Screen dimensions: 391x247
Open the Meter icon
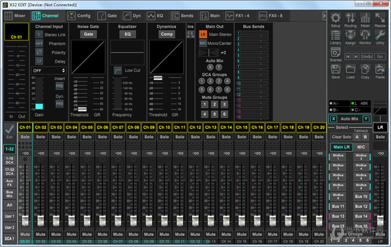click(365, 18)
